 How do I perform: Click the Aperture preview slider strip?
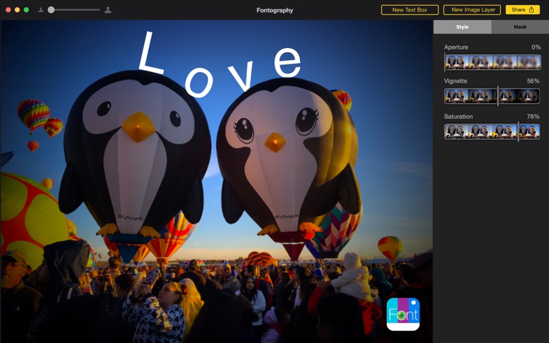pyautogui.click(x=491, y=62)
